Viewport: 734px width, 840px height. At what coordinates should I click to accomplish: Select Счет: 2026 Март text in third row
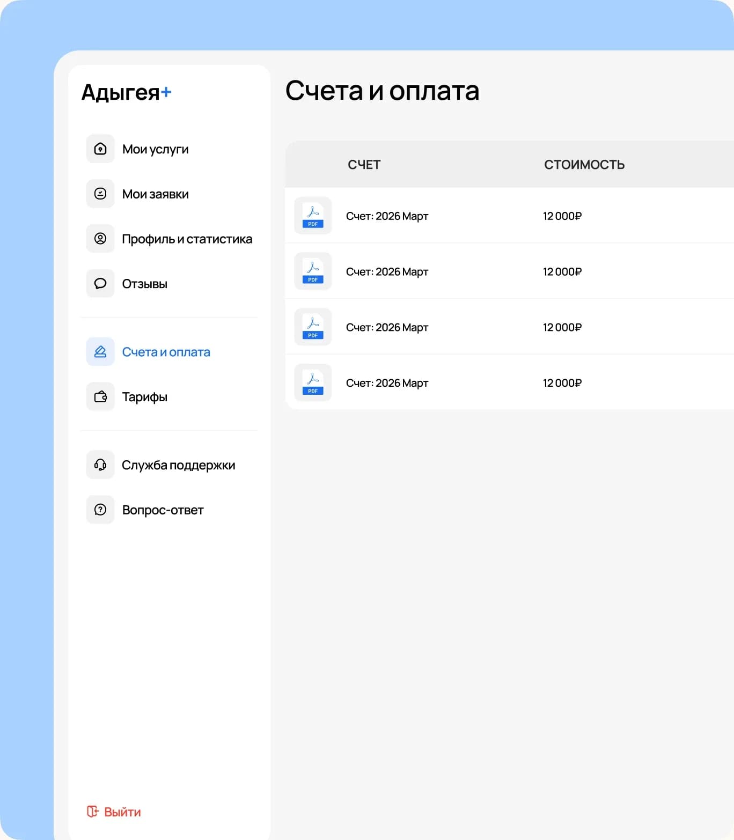[x=387, y=327]
